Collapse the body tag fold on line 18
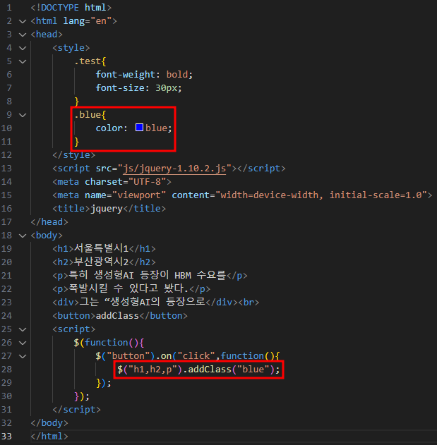The height and width of the screenshot is (445, 437). click(x=23, y=236)
